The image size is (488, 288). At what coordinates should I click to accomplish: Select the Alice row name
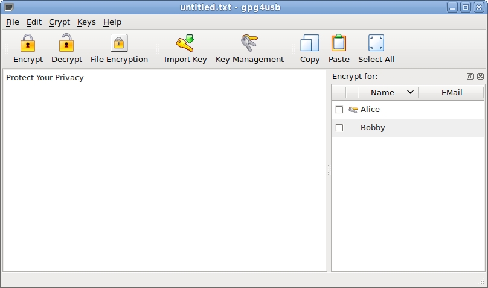[x=370, y=110]
